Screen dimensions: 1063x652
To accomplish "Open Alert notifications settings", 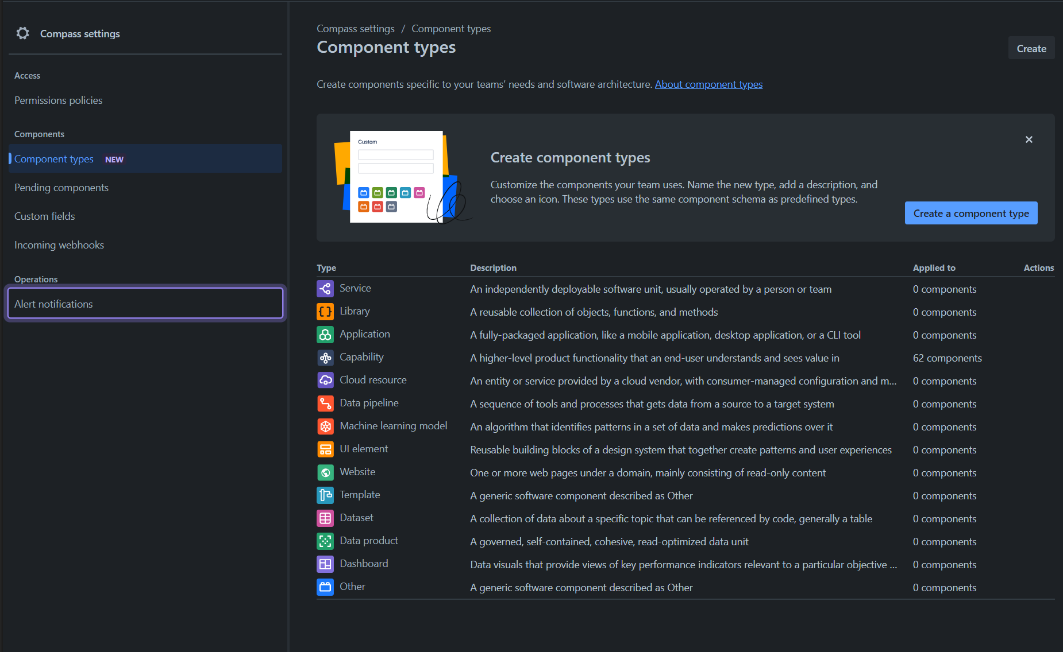I will point(53,304).
